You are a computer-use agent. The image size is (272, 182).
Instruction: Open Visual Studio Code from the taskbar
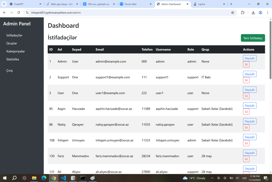(63, 178)
